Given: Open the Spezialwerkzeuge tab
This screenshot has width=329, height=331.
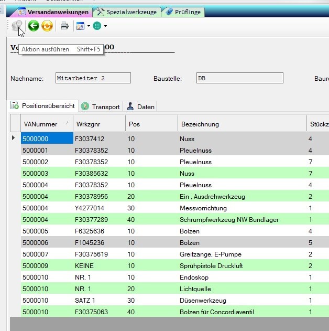Looking at the screenshot, I should [127, 12].
